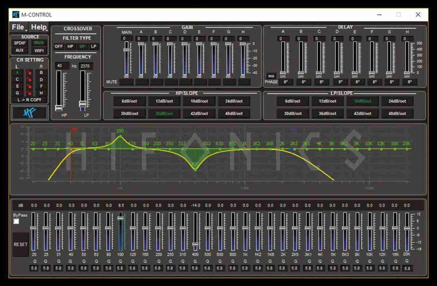Viewport: 437px width, 286px height.
Task: Click the M-CONTROL app icon in title bar
Action: 16,15
